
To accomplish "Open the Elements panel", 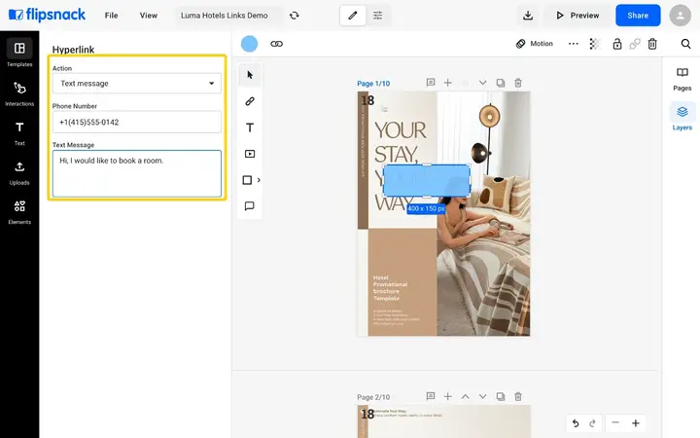I will [x=19, y=212].
